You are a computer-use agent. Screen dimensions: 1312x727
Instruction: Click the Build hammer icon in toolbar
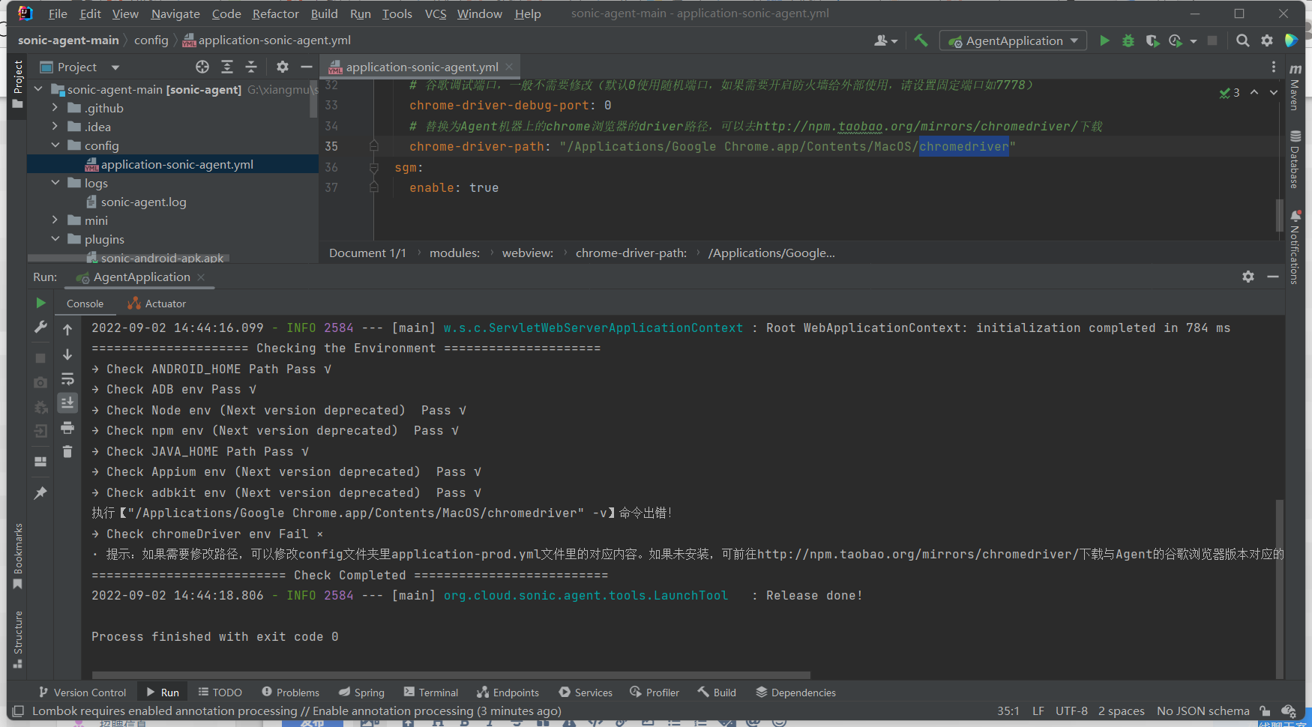coord(921,40)
